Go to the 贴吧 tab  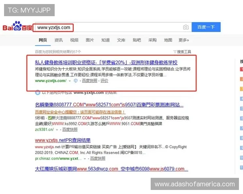[x=137, y=40]
